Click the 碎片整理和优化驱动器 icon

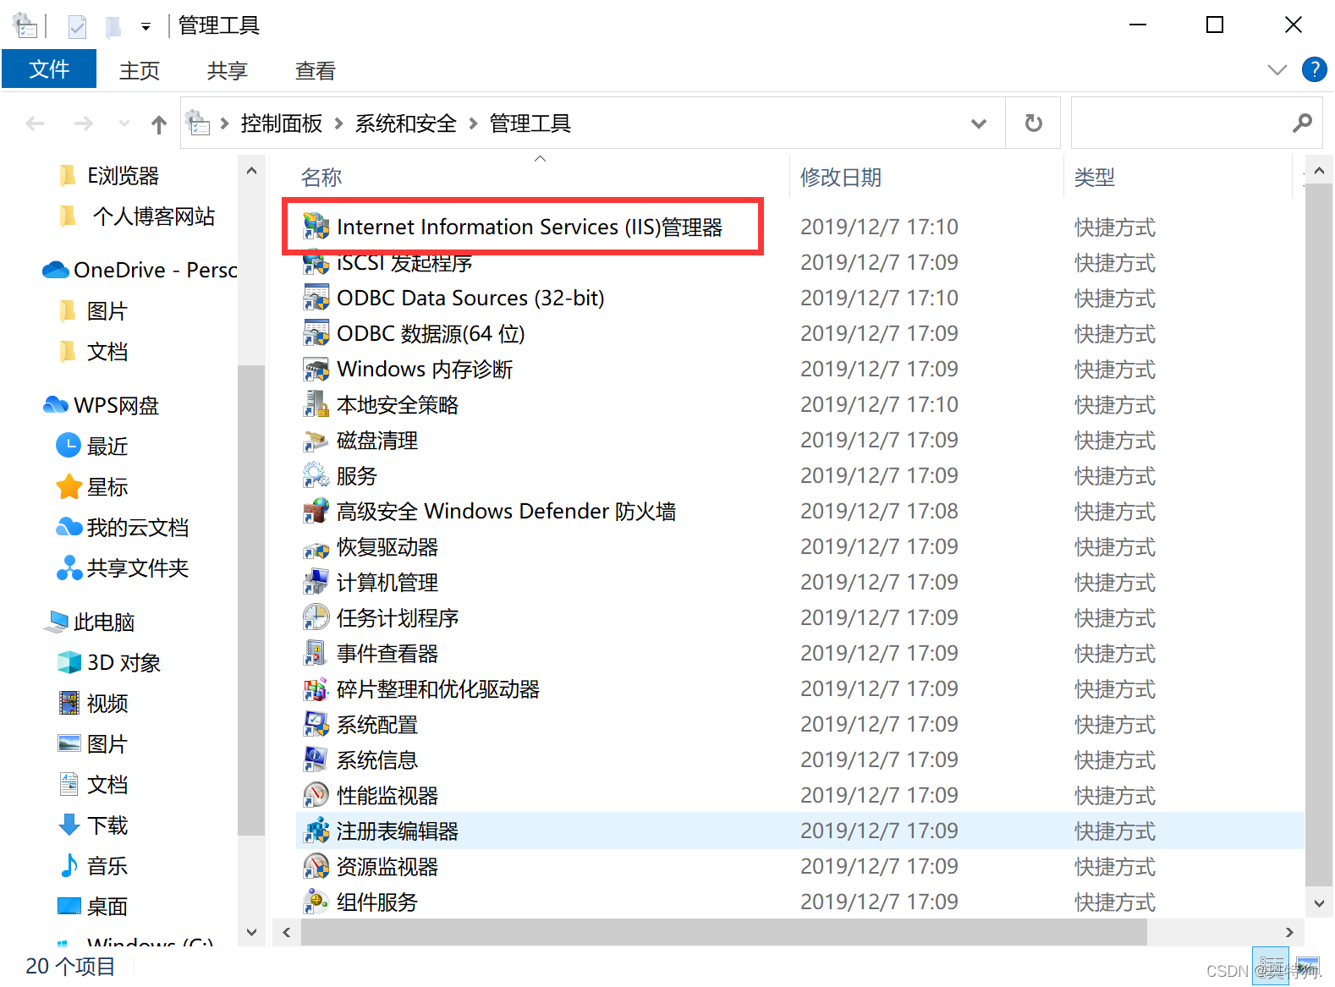pyautogui.click(x=316, y=689)
